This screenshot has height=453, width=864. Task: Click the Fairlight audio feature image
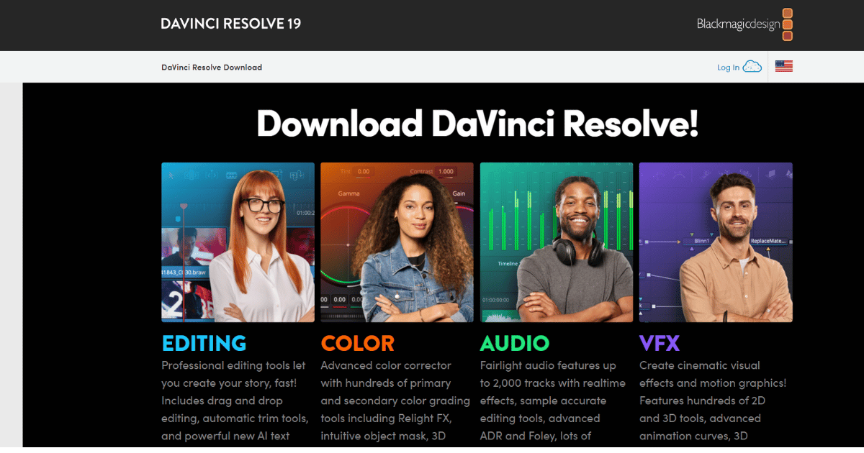point(557,242)
